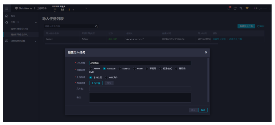Image resolution: width=275 pixels, height=125 pixels.
Task: Click the 校验 button
Action: pos(109,83)
